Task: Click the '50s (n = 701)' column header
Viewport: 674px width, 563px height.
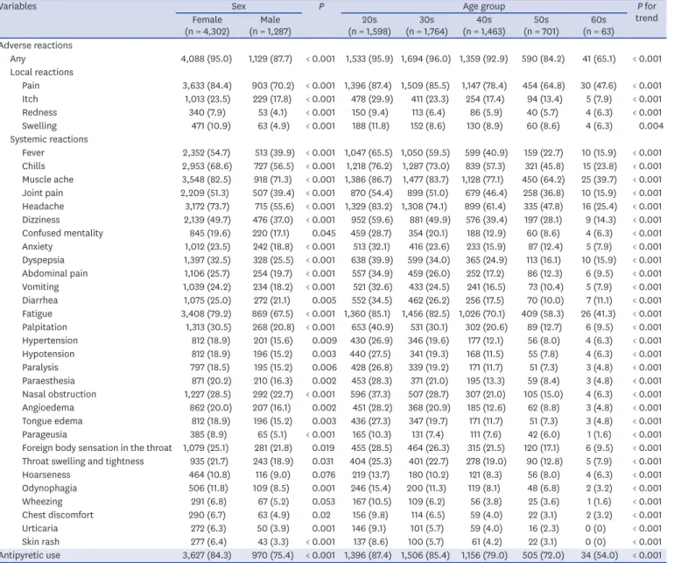Action: coord(541,25)
